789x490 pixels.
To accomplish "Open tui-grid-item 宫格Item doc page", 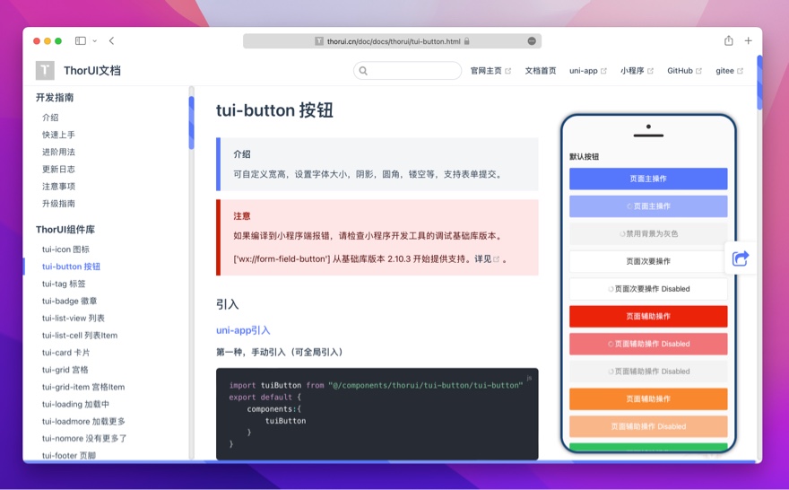I will pyautogui.click(x=83, y=387).
